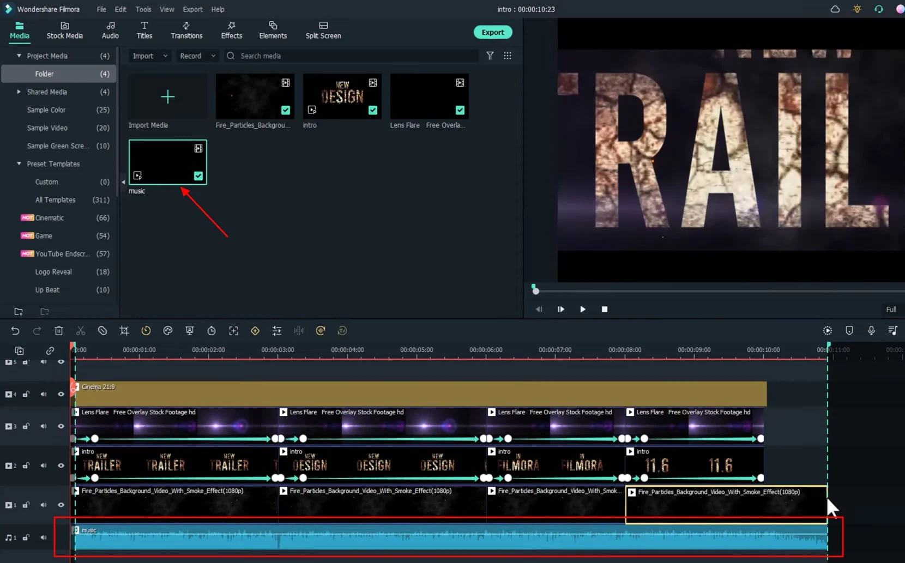Image resolution: width=905 pixels, height=563 pixels.
Task: Click the Redo arrow in timeline toolbar
Action: 37,331
